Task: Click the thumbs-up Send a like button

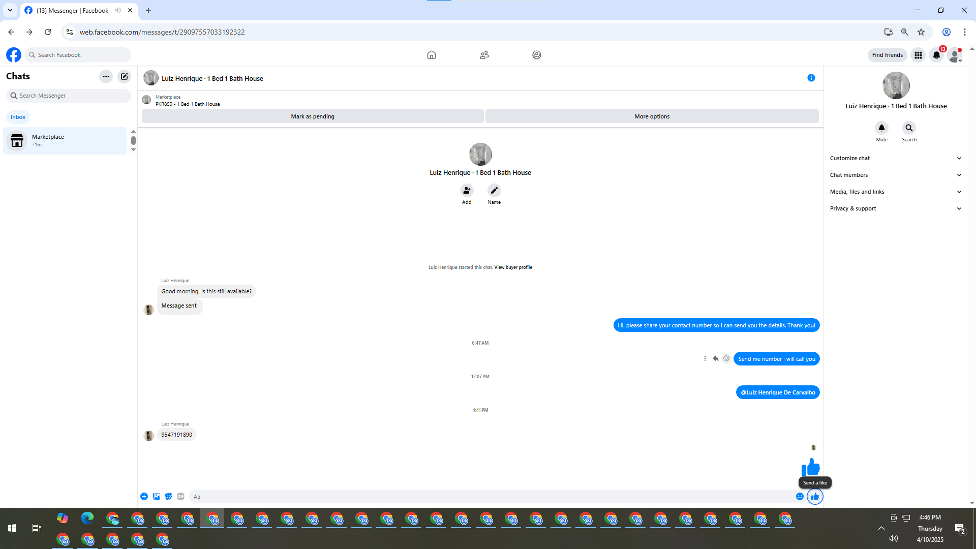Action: (x=814, y=497)
